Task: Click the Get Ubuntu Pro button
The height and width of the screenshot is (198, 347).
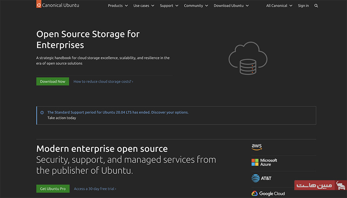Action: 53,189
